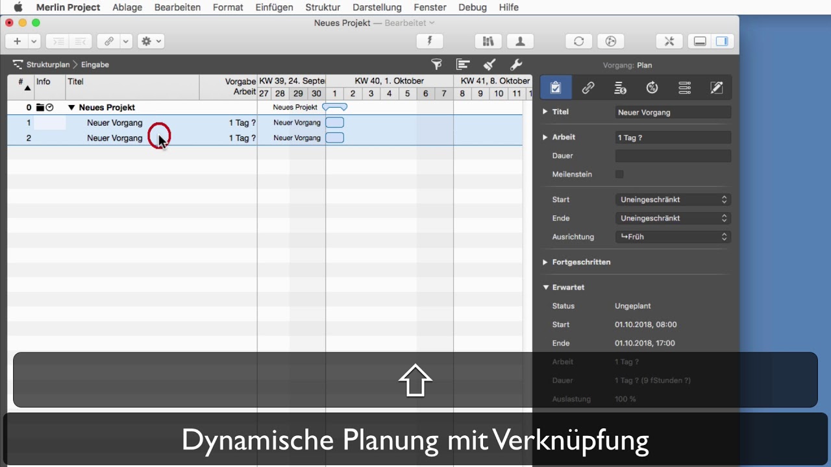Click the publish globe toolbar button
Screen dimensions: 831x467
pyautogui.click(x=610, y=41)
